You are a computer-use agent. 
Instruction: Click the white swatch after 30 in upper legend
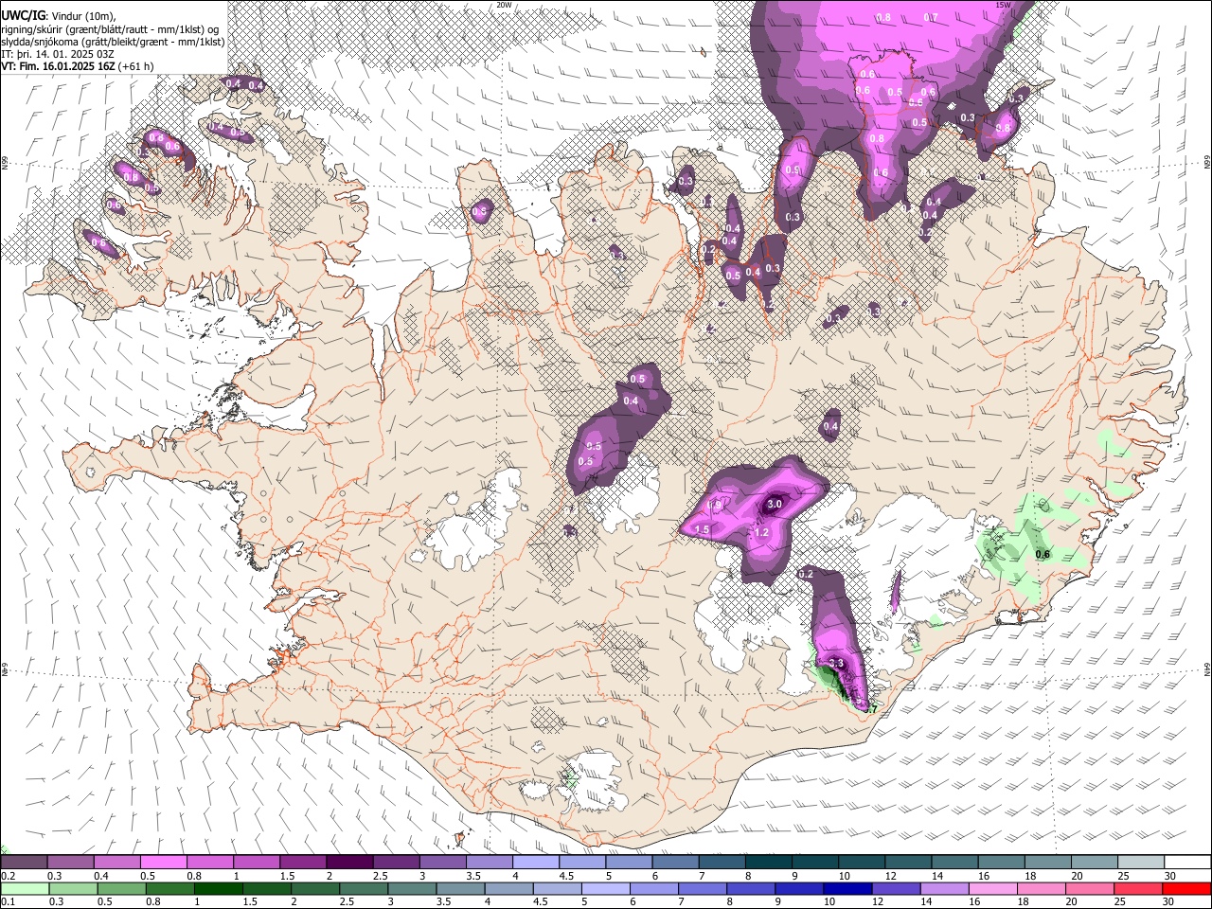[x=1187, y=863]
